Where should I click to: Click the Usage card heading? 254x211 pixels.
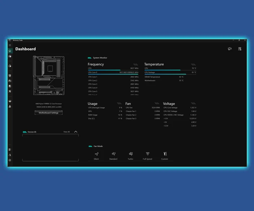point(92,104)
